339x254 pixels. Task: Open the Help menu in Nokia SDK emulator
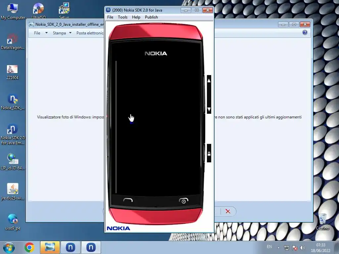[x=136, y=17]
